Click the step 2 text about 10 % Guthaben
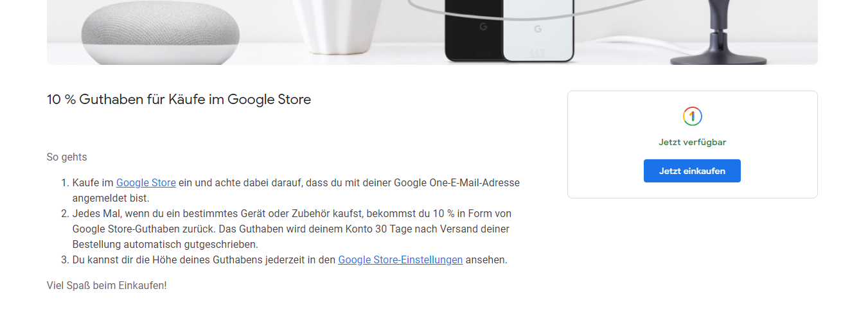Viewport: 868px width, 316px height. point(292,229)
